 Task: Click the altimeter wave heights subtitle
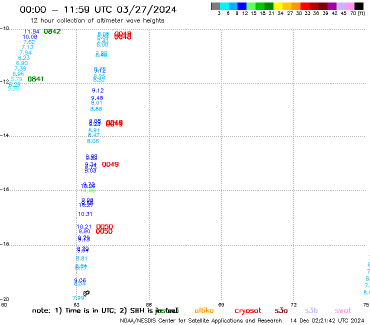tap(97, 20)
